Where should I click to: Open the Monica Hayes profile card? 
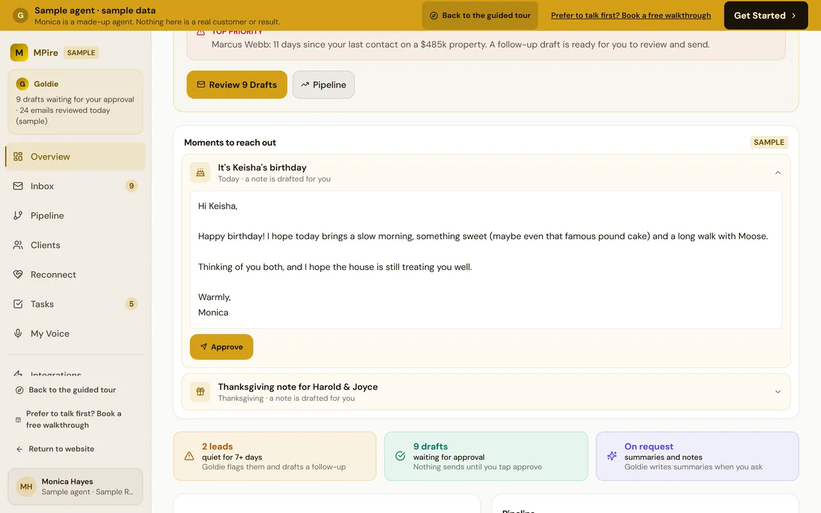point(76,487)
